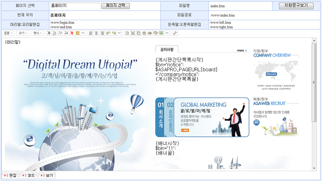The height and width of the screenshot is (181, 322).
Task: Click the redo arrow icon
Action: click(114, 33)
